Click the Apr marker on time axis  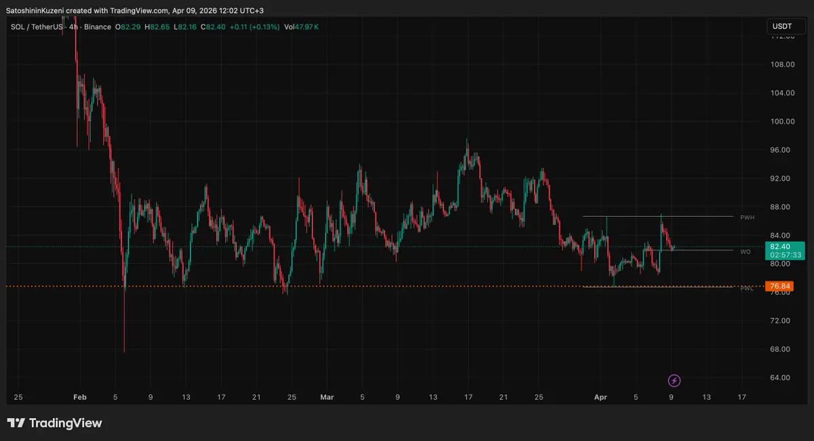coord(601,397)
